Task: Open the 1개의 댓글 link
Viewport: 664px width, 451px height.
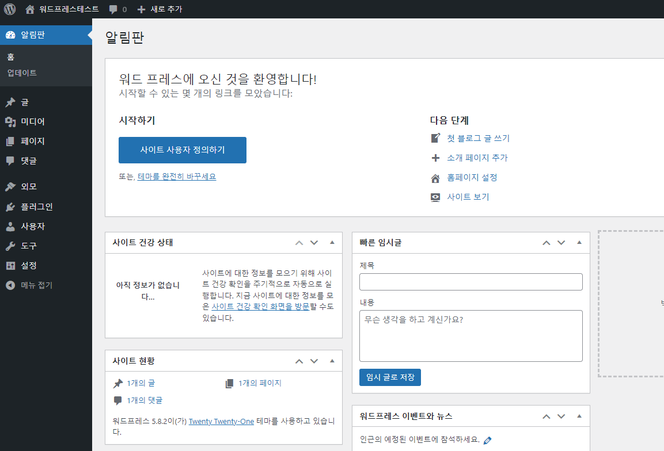Action: (145, 400)
